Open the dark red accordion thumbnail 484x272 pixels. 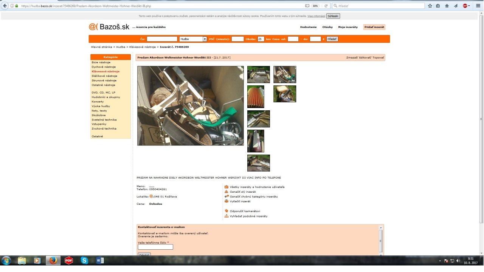(256, 141)
